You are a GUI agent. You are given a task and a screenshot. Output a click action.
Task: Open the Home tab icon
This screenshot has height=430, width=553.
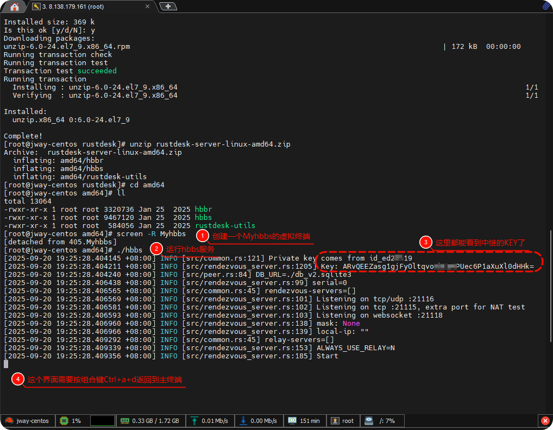coord(15,7)
